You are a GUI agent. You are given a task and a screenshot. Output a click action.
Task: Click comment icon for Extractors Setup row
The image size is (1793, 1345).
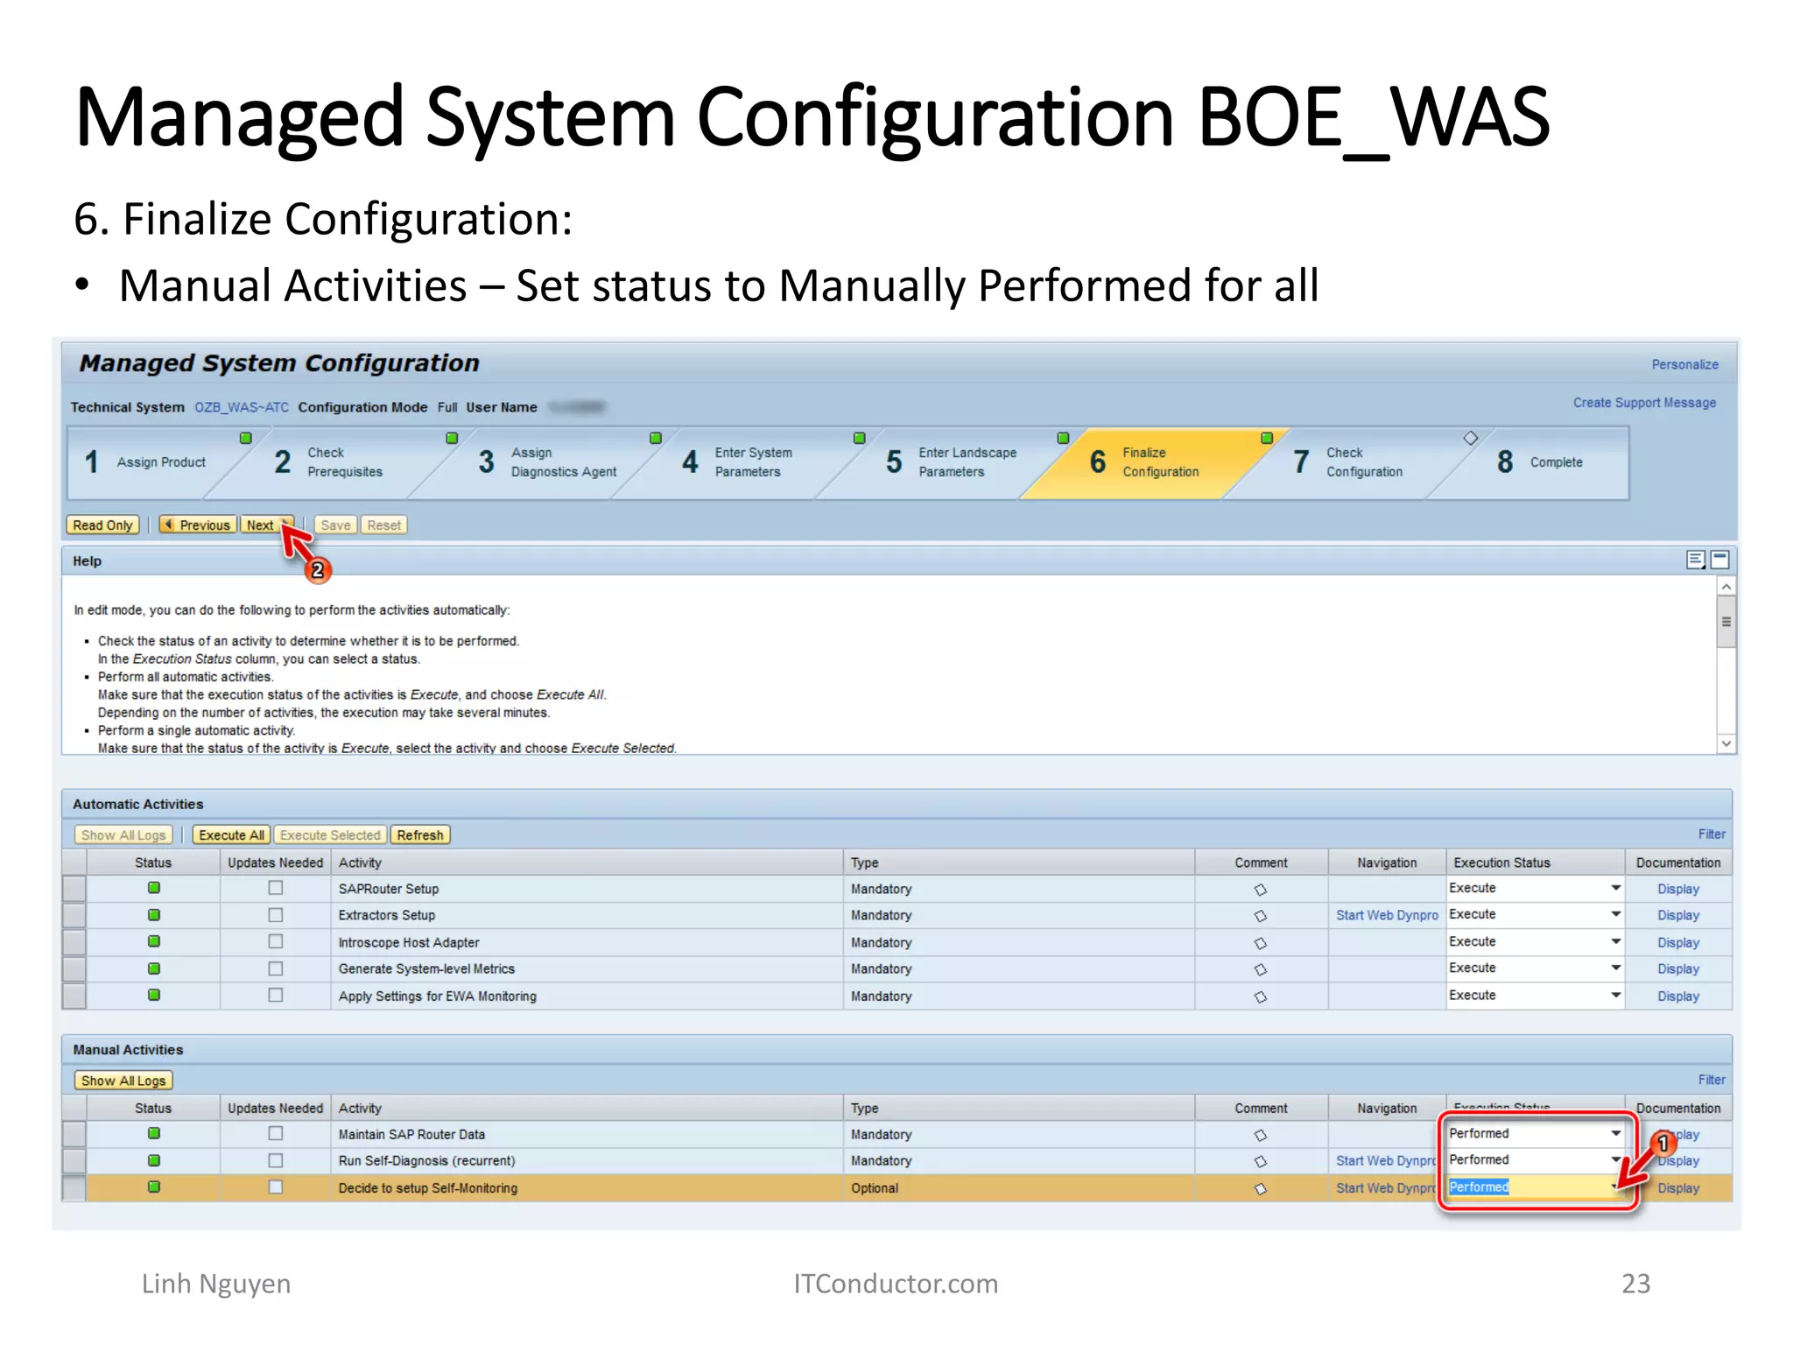tap(1260, 915)
